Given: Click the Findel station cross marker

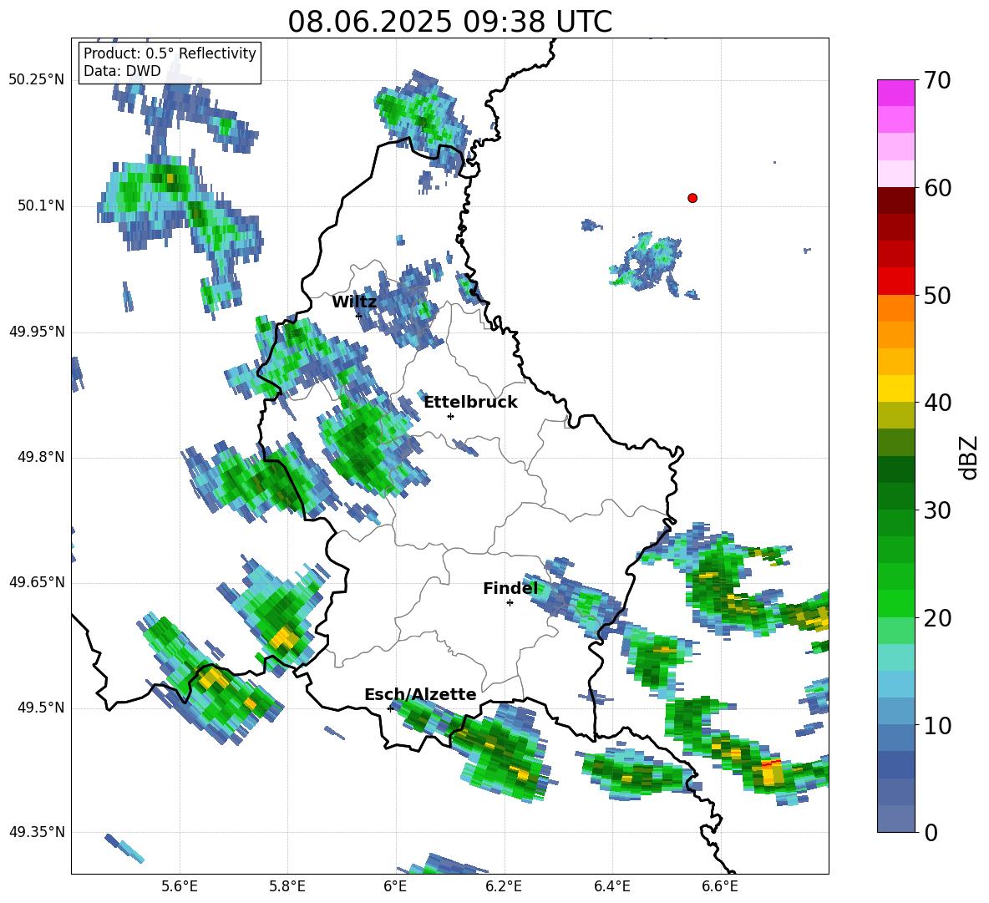Looking at the screenshot, I should (510, 603).
